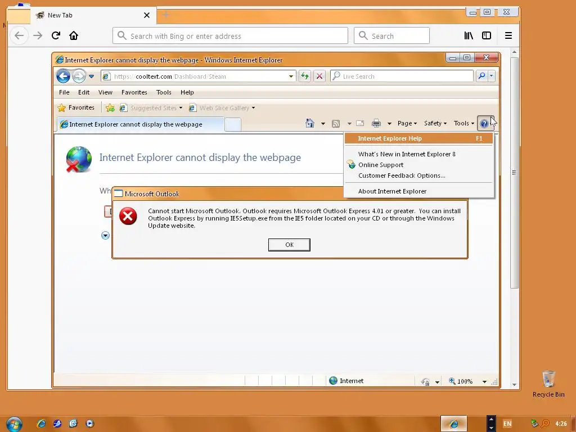Click the IE Home icon
Viewport: 576px width, 432px height.
310,123
